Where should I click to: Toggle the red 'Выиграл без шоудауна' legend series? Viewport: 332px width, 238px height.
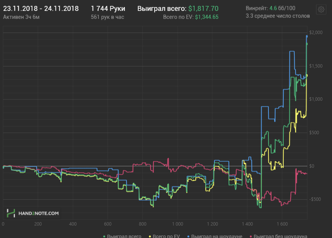pos(278,236)
